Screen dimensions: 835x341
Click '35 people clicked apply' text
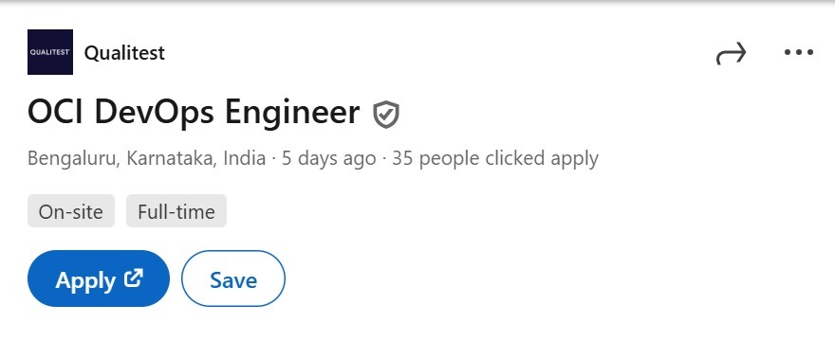(495, 158)
